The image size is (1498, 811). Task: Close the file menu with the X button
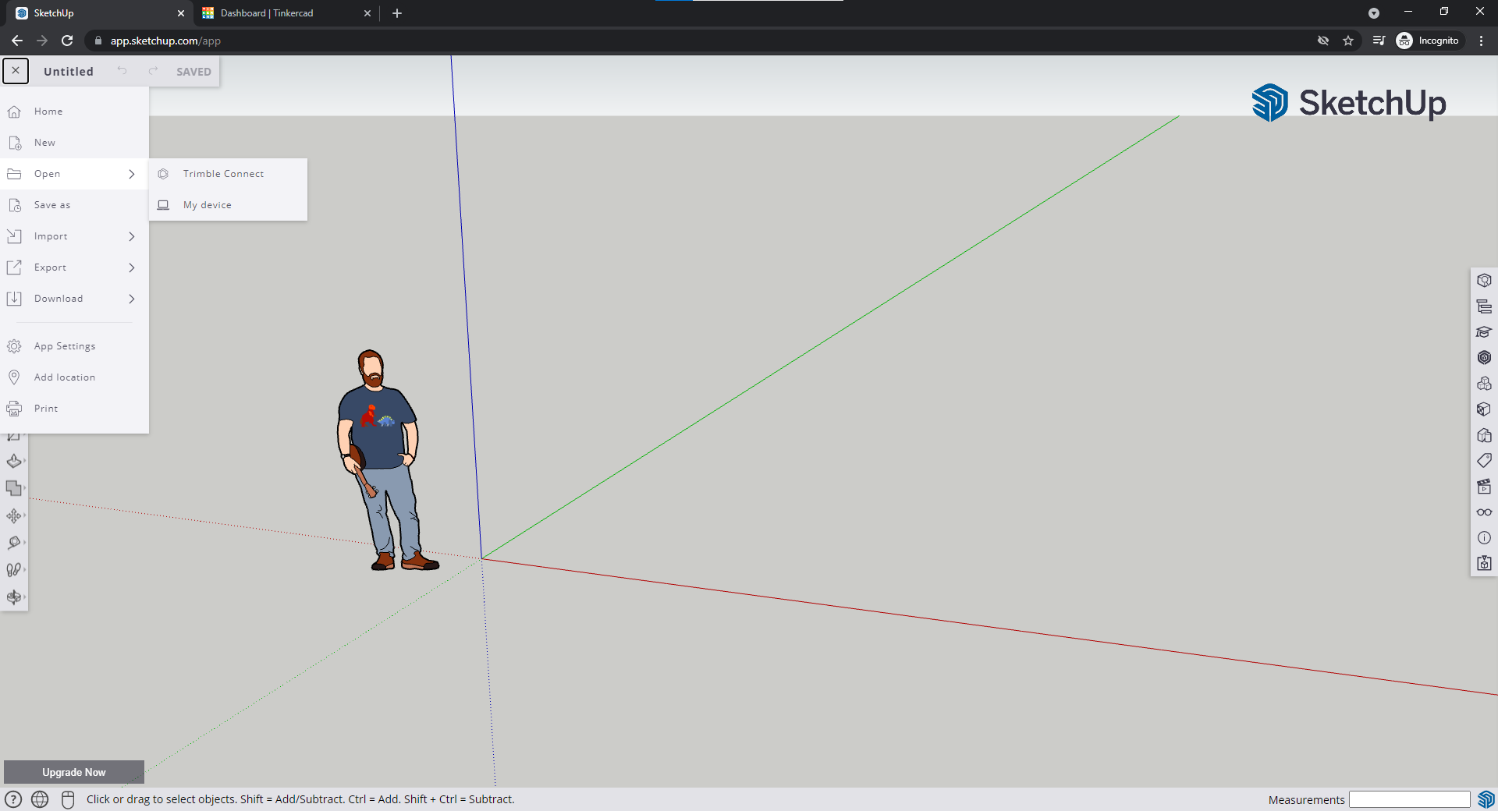16,70
